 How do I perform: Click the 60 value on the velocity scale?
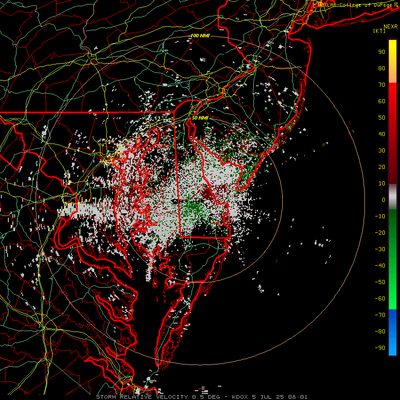point(382,101)
